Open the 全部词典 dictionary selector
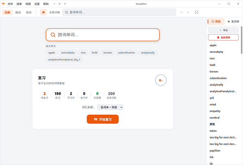The height and width of the screenshot is (165, 243). point(54,12)
